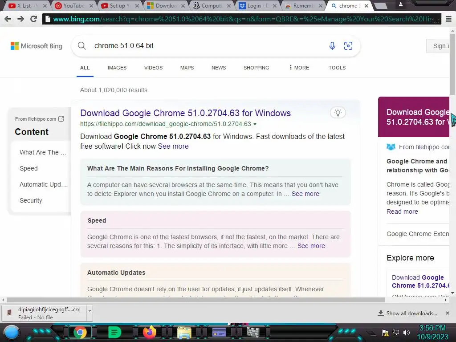456x342 pixels.
Task: Click the browser forward arrow
Action: click(20, 19)
